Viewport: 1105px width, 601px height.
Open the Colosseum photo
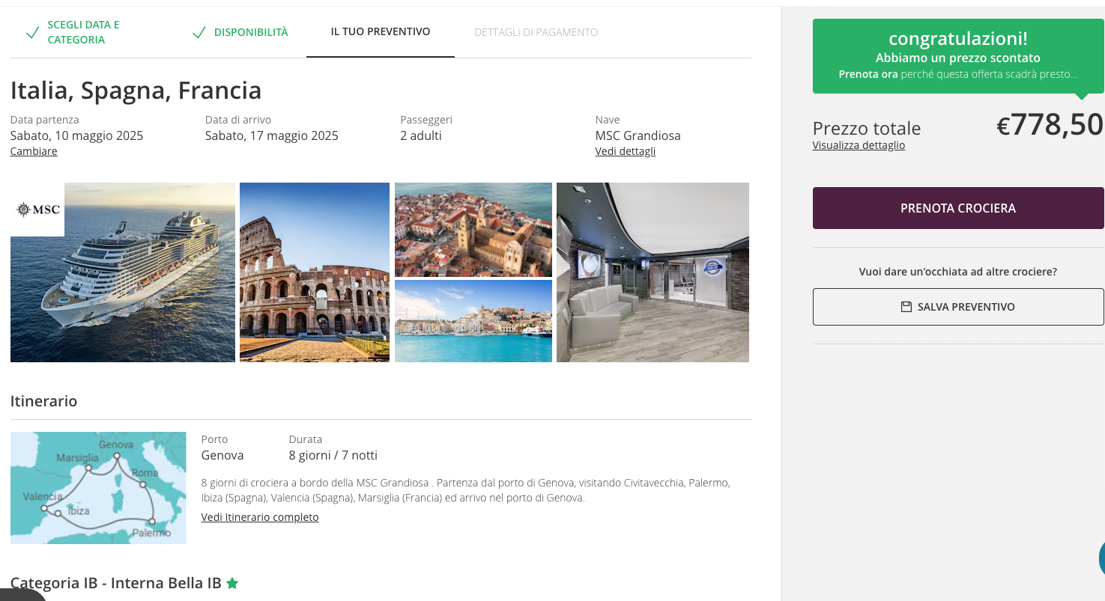(x=315, y=272)
